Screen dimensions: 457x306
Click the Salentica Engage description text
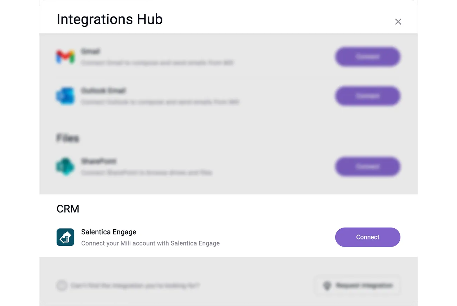point(150,243)
